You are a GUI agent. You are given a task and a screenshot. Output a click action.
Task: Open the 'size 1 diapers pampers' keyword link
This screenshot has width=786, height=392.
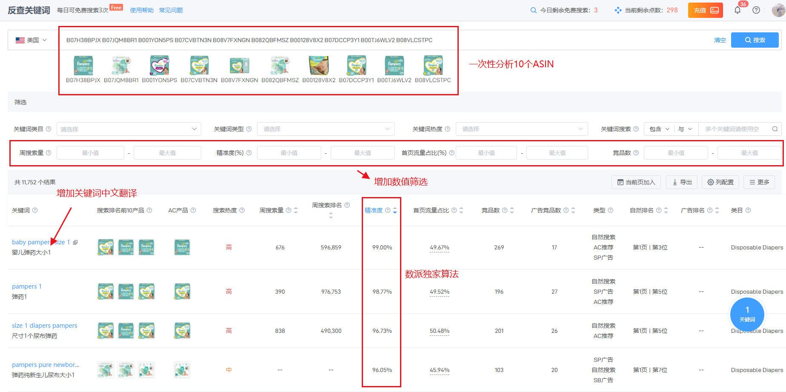point(45,326)
